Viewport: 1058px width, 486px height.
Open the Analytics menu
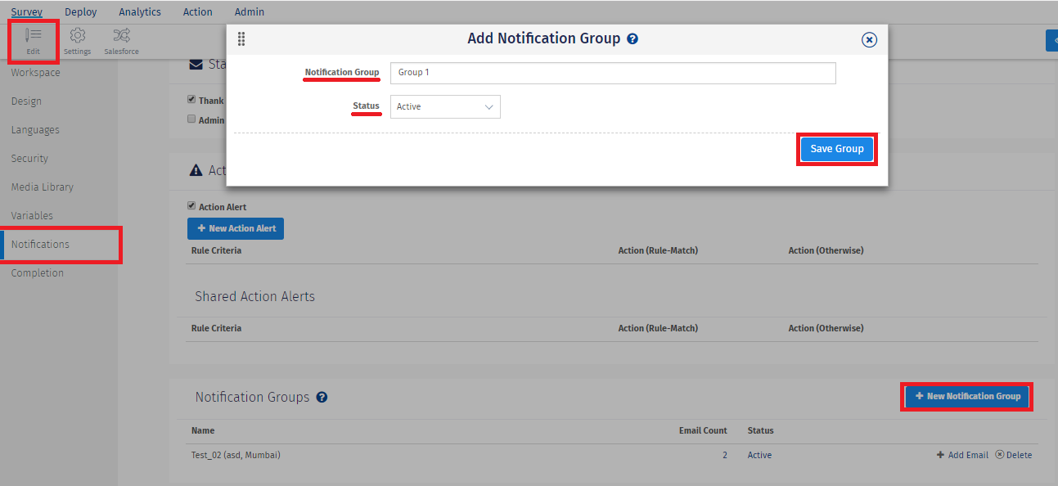[140, 12]
